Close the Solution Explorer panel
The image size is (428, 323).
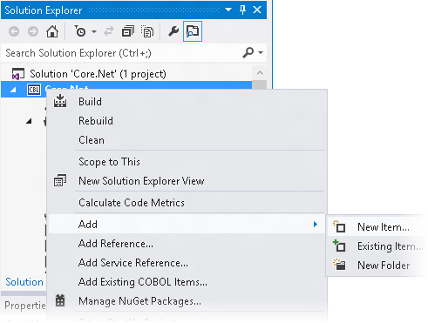[257, 10]
